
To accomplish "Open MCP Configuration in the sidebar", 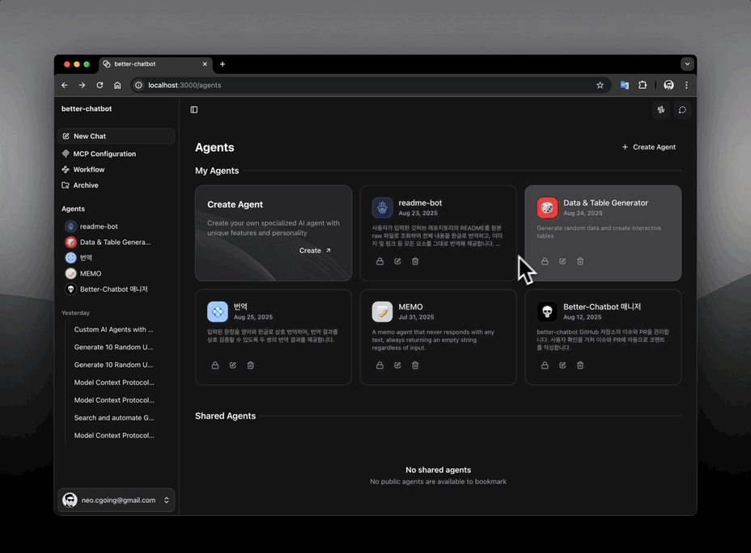I will click(104, 154).
